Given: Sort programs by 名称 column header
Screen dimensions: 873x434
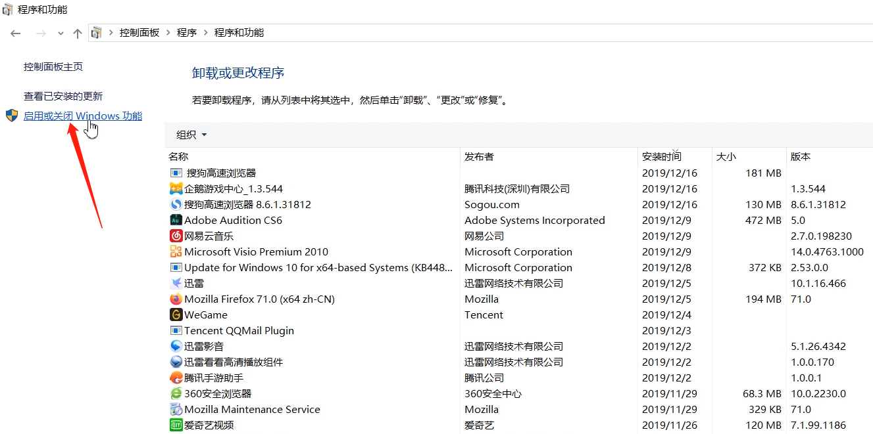Looking at the screenshot, I should [178, 156].
